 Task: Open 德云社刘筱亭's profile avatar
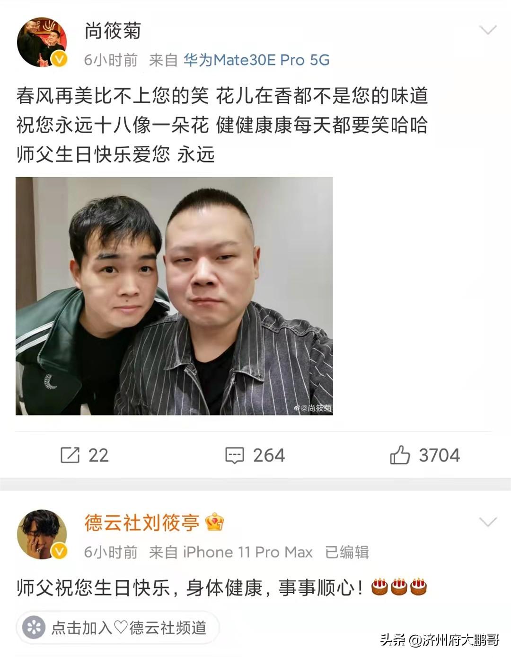coord(42,534)
